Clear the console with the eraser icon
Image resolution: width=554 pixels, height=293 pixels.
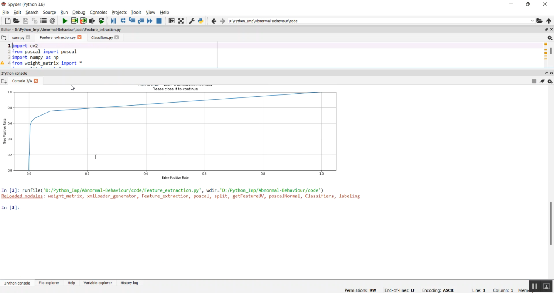542,81
